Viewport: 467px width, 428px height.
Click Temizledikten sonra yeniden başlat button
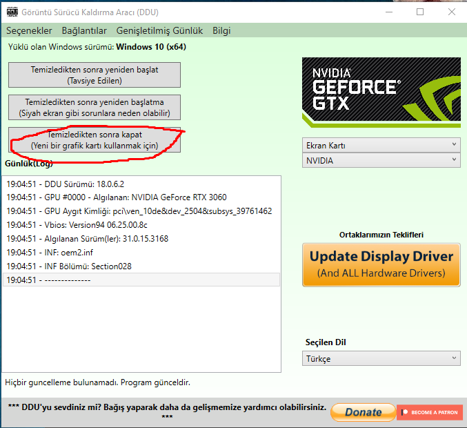(95, 75)
